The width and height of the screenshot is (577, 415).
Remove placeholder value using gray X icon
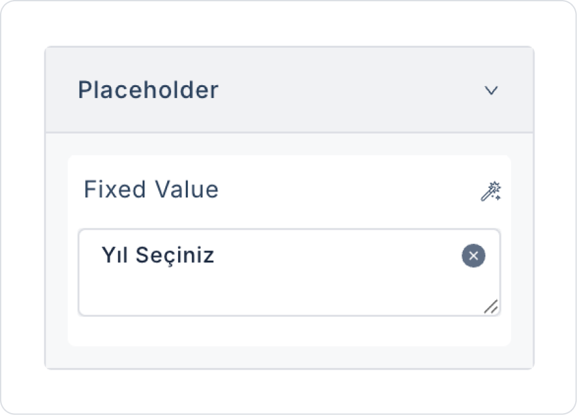click(x=473, y=256)
